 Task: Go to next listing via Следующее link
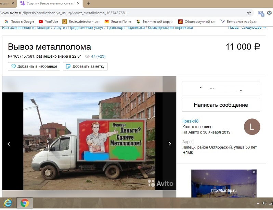tap(253, 28)
